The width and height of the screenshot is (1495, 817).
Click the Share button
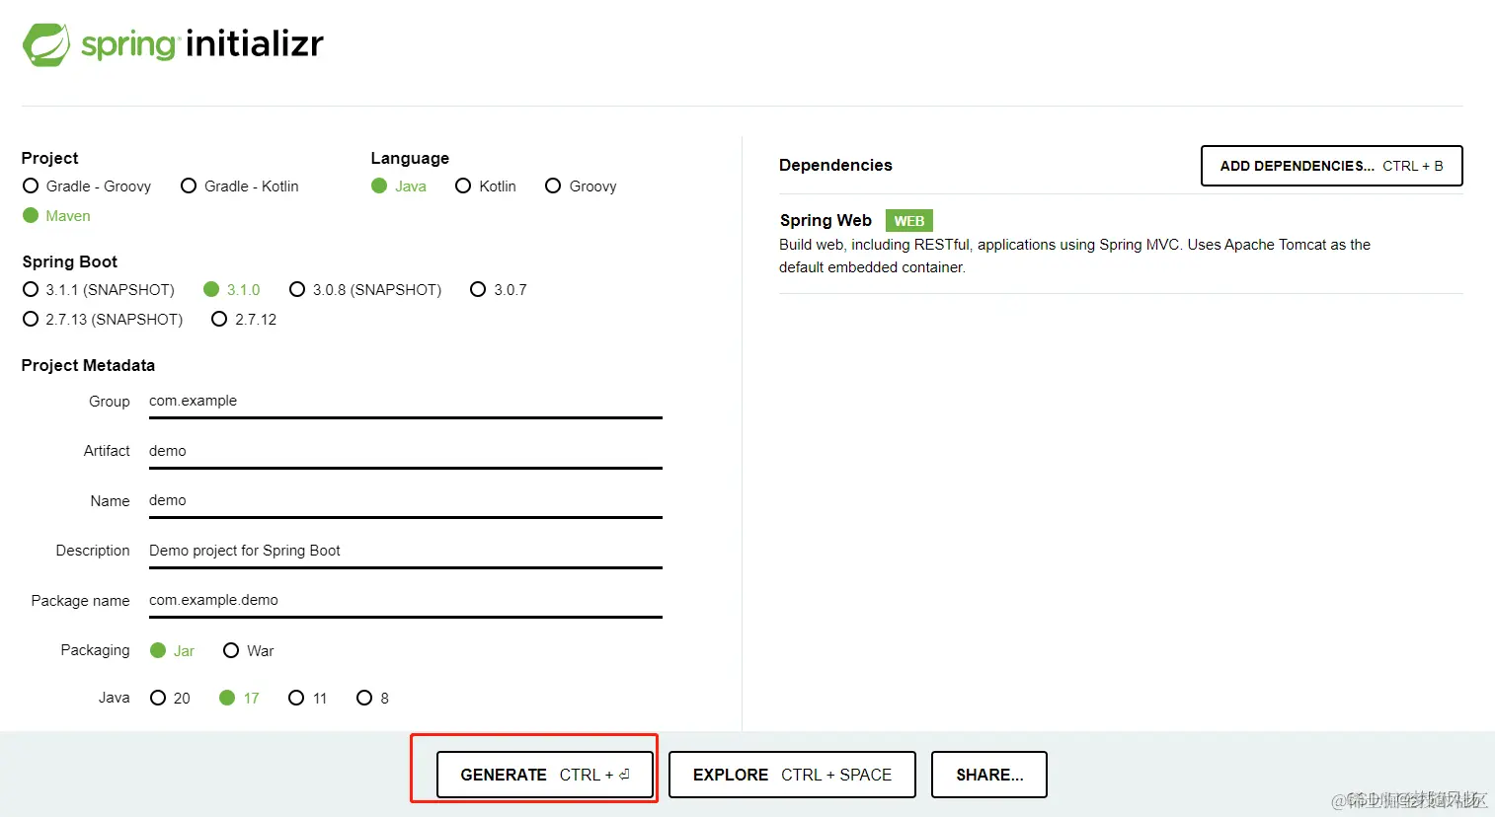click(x=989, y=775)
